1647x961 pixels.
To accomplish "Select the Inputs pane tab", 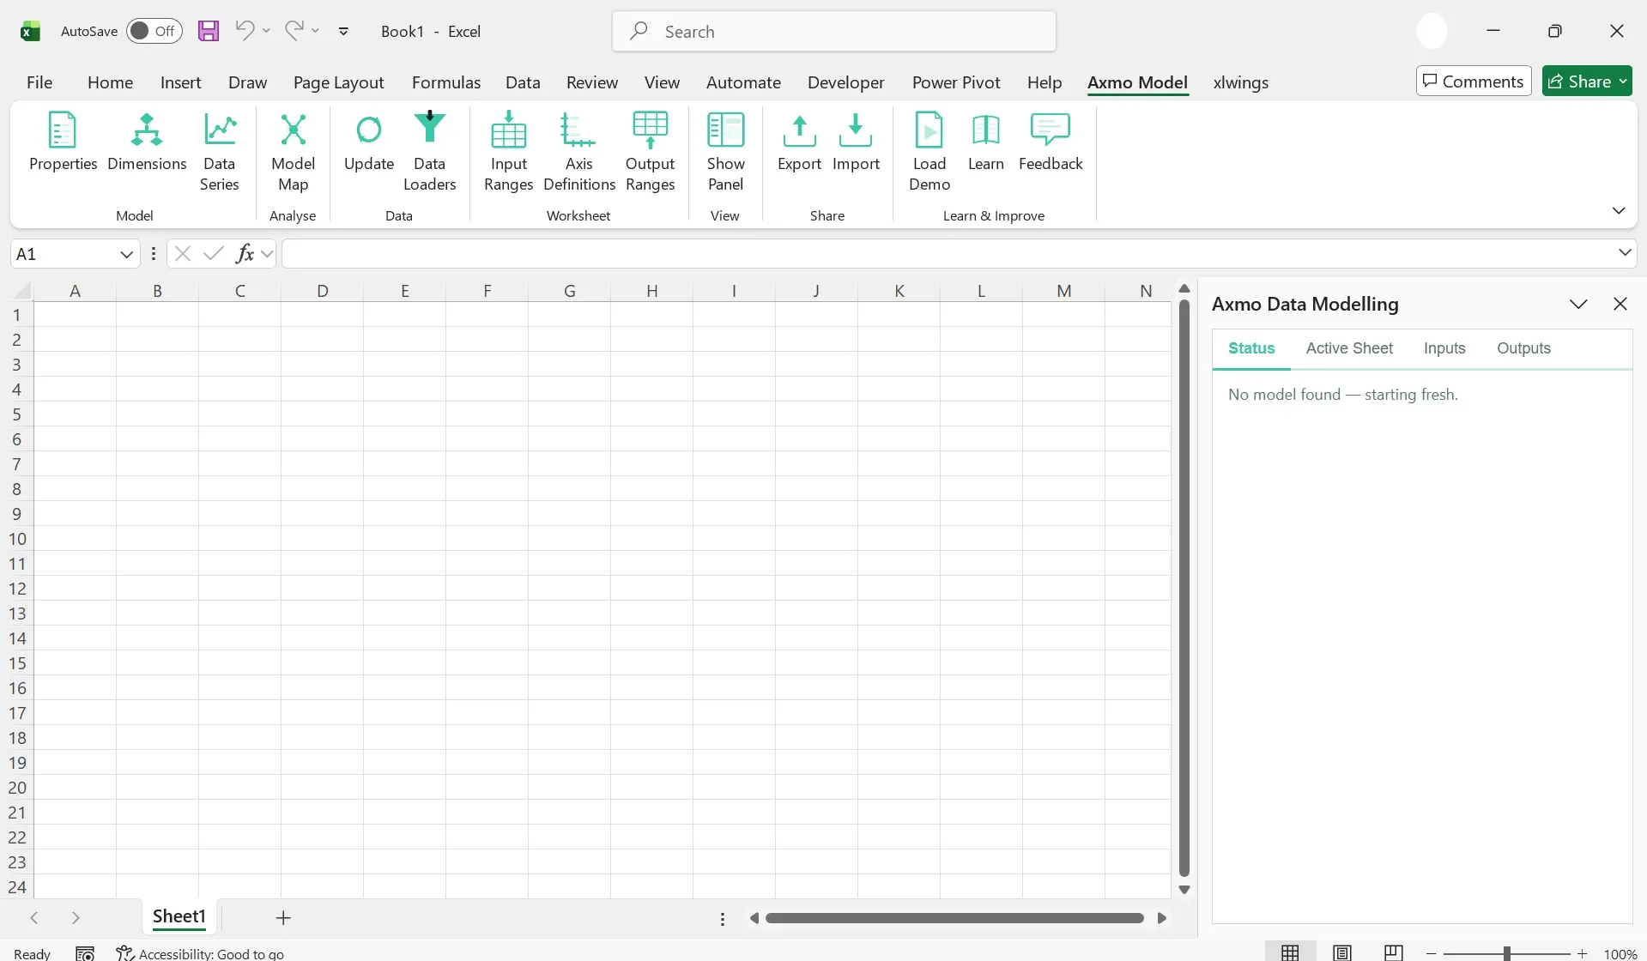I will pos(1444,348).
